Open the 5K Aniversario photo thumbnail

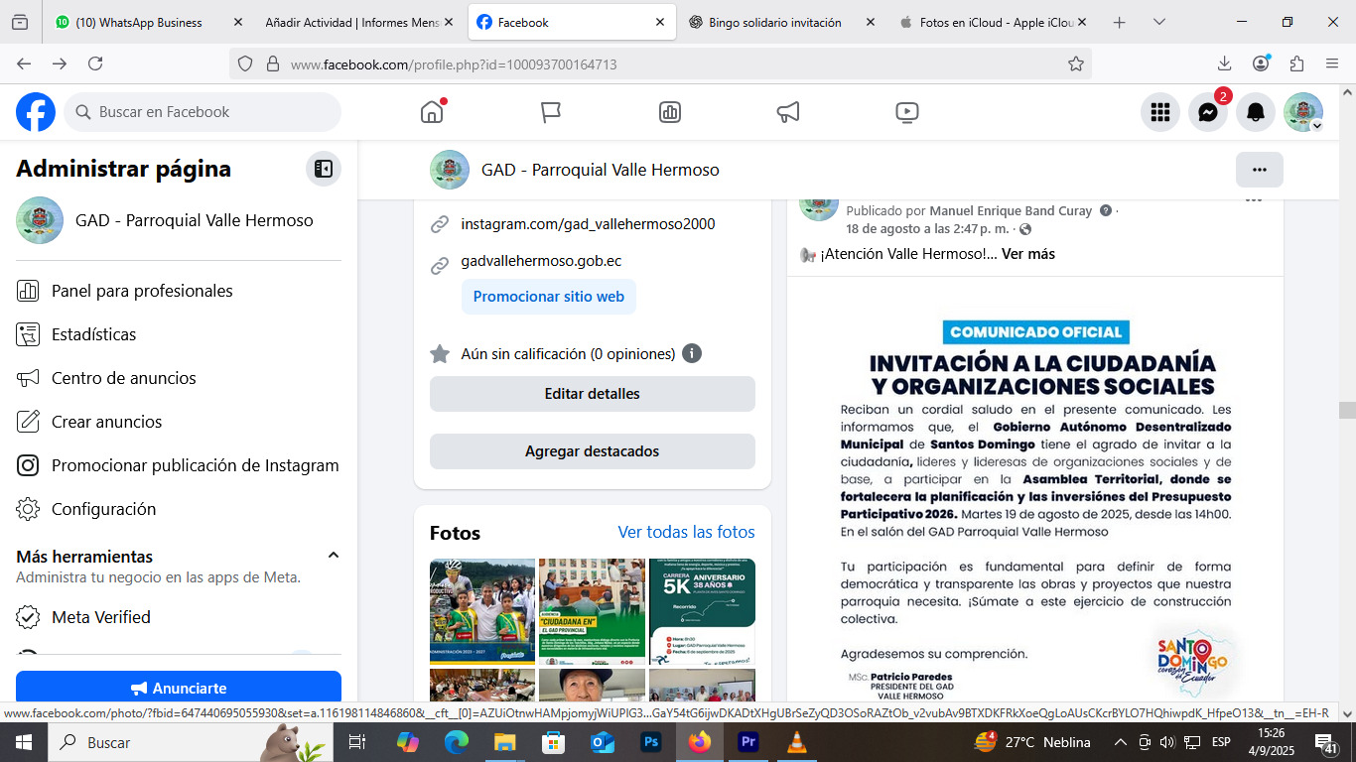pyautogui.click(x=701, y=611)
